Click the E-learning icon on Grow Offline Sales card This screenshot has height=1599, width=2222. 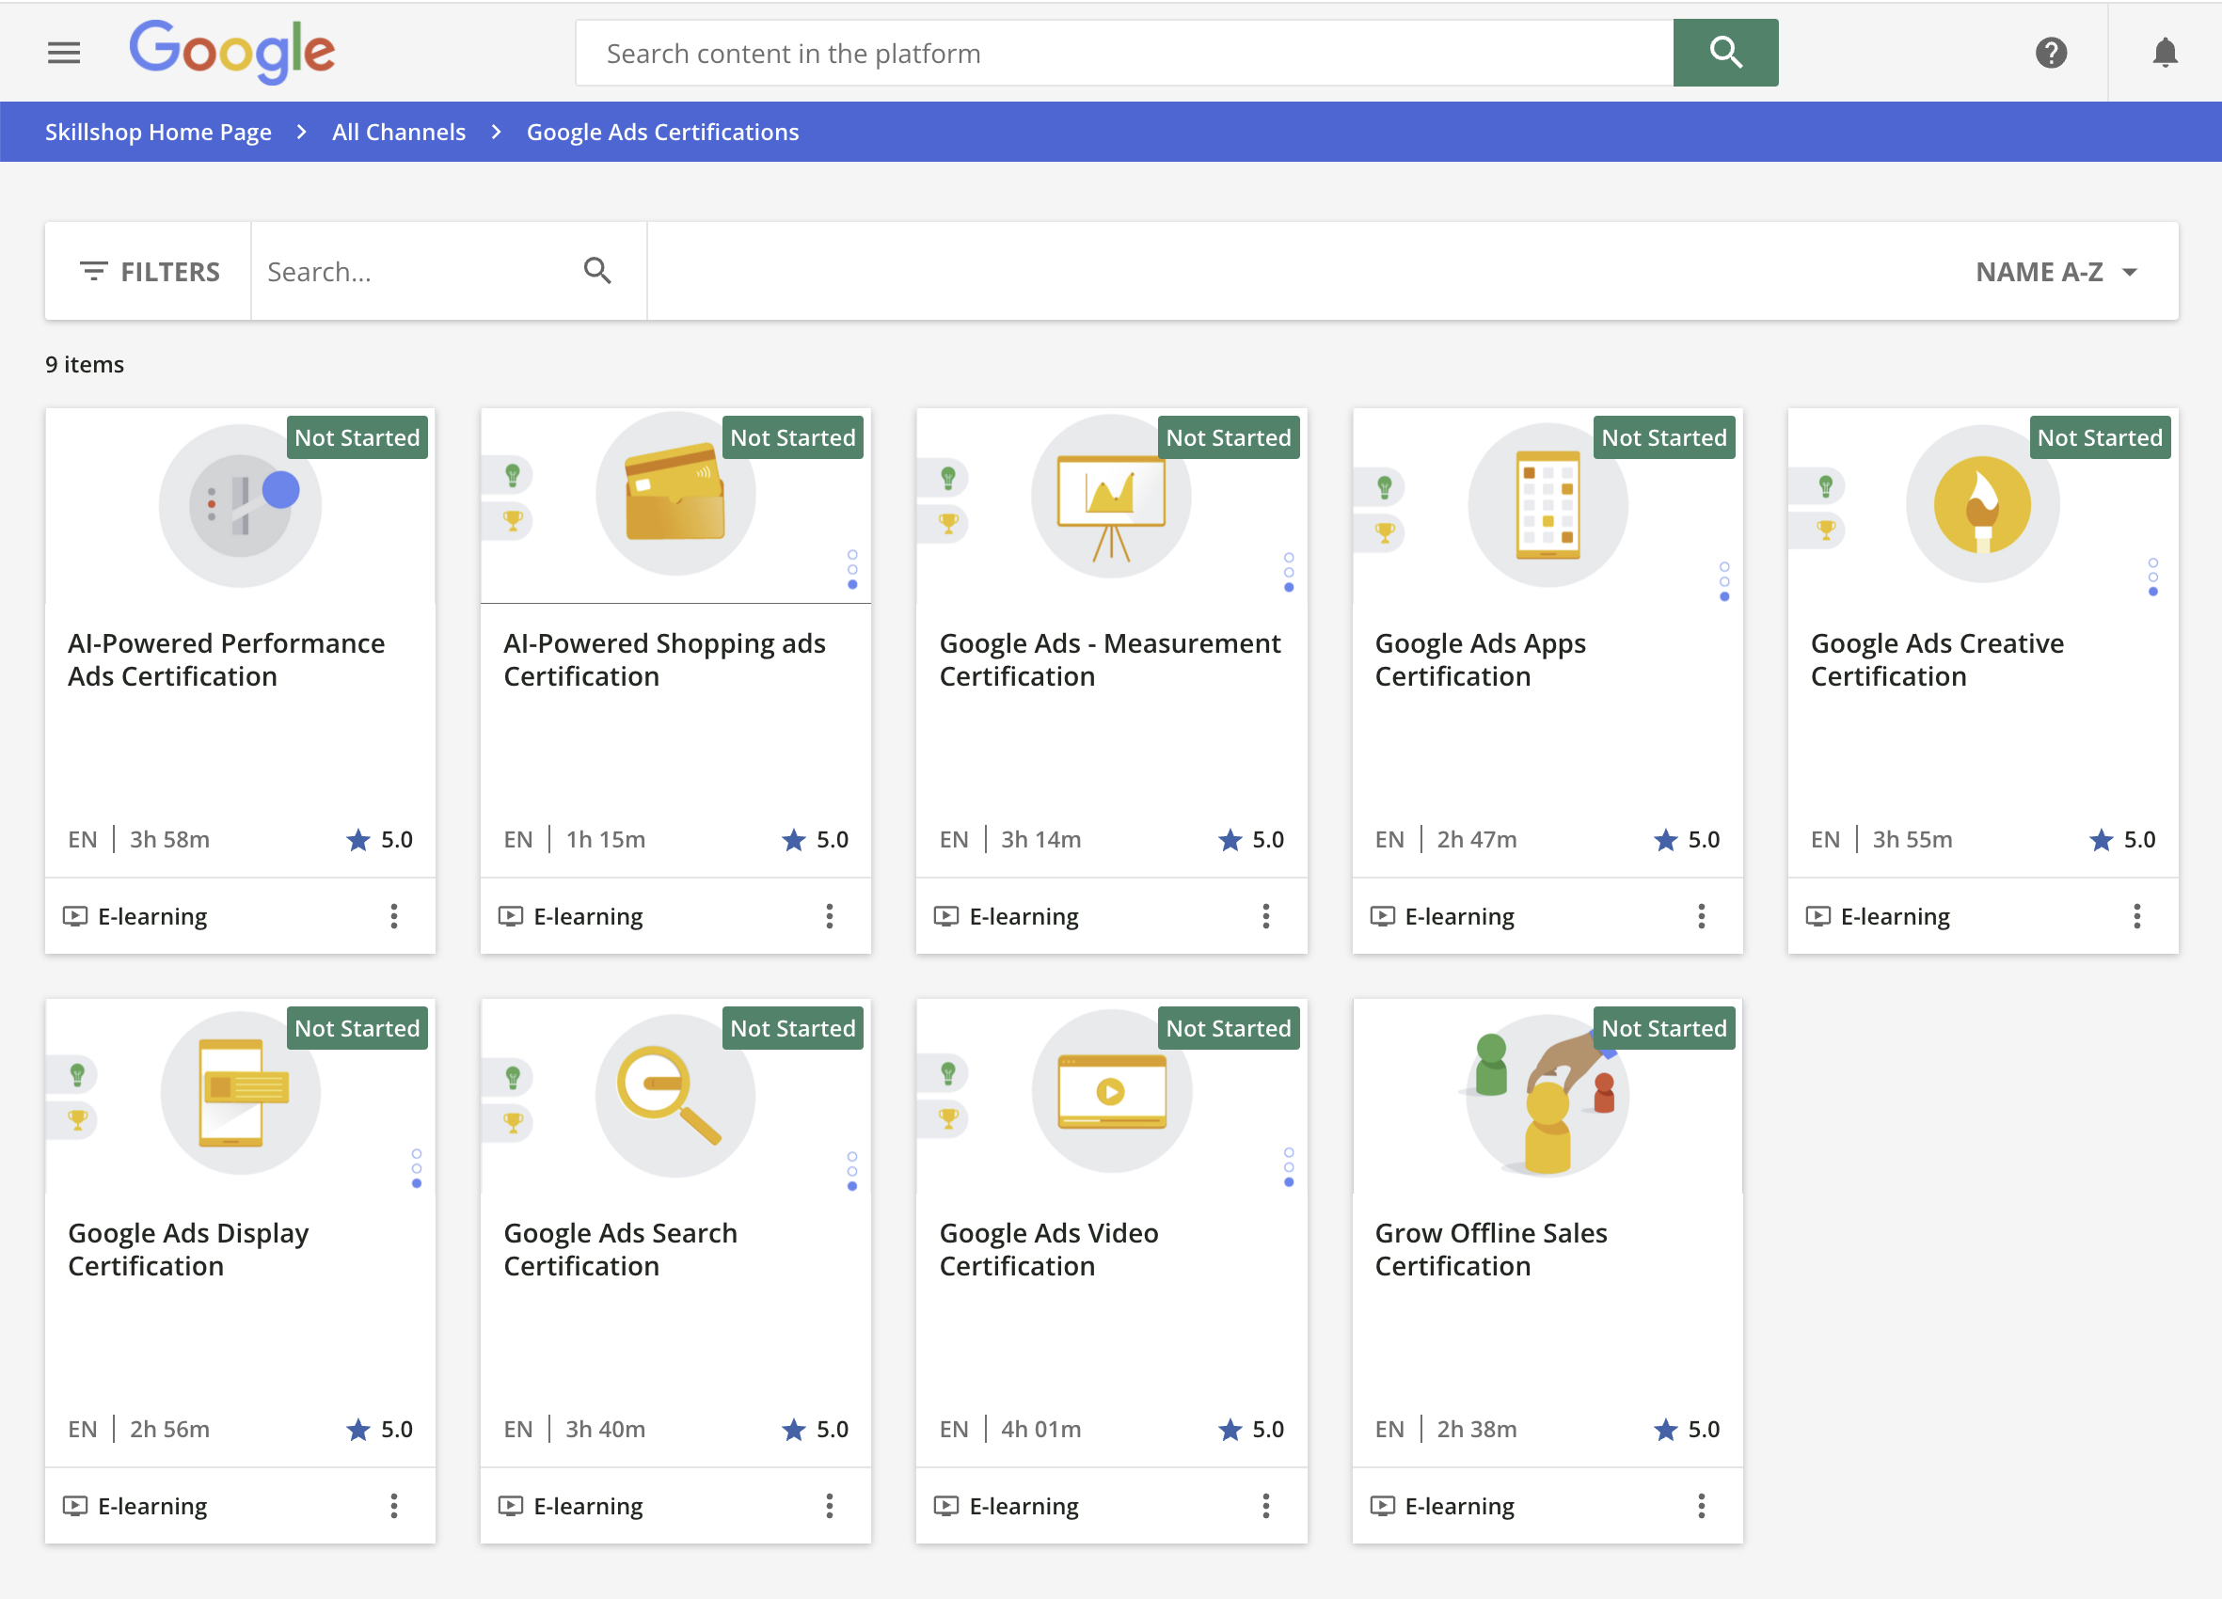(1382, 1505)
